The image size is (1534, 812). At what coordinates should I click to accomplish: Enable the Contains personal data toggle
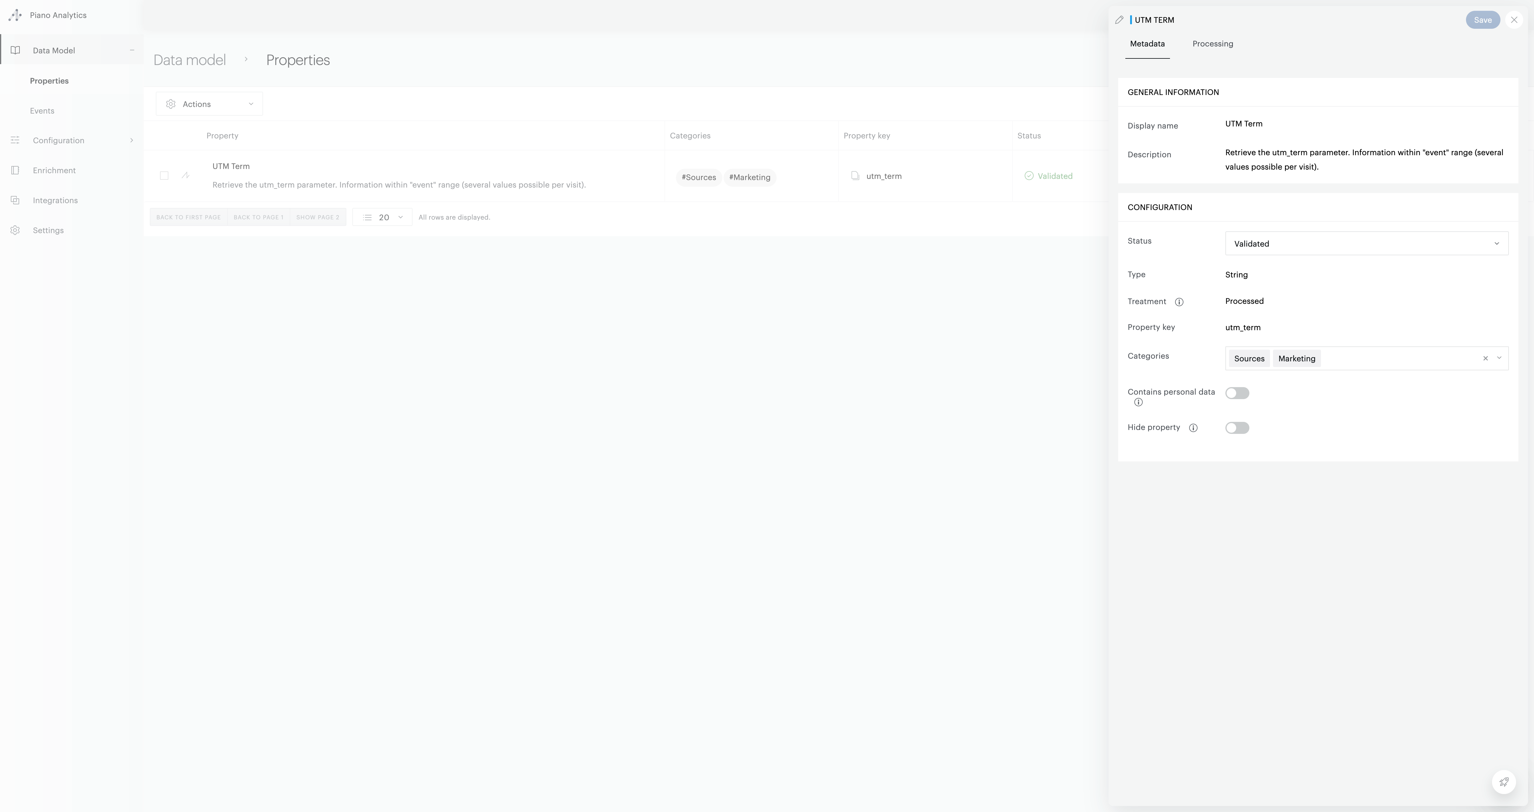click(1237, 393)
